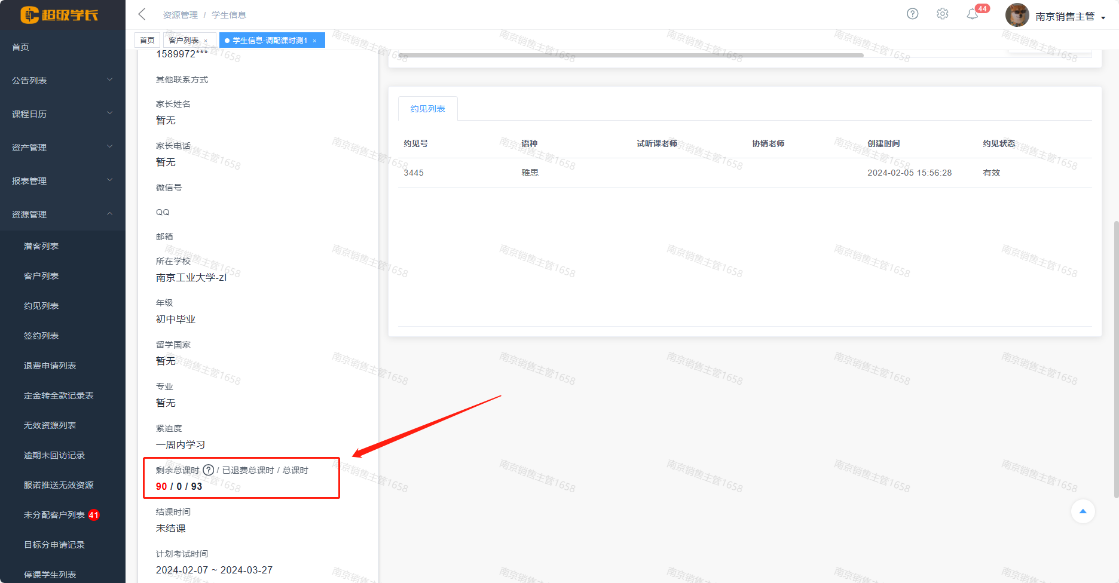
Task: Close the 客户列表 tab
Action: (206, 41)
